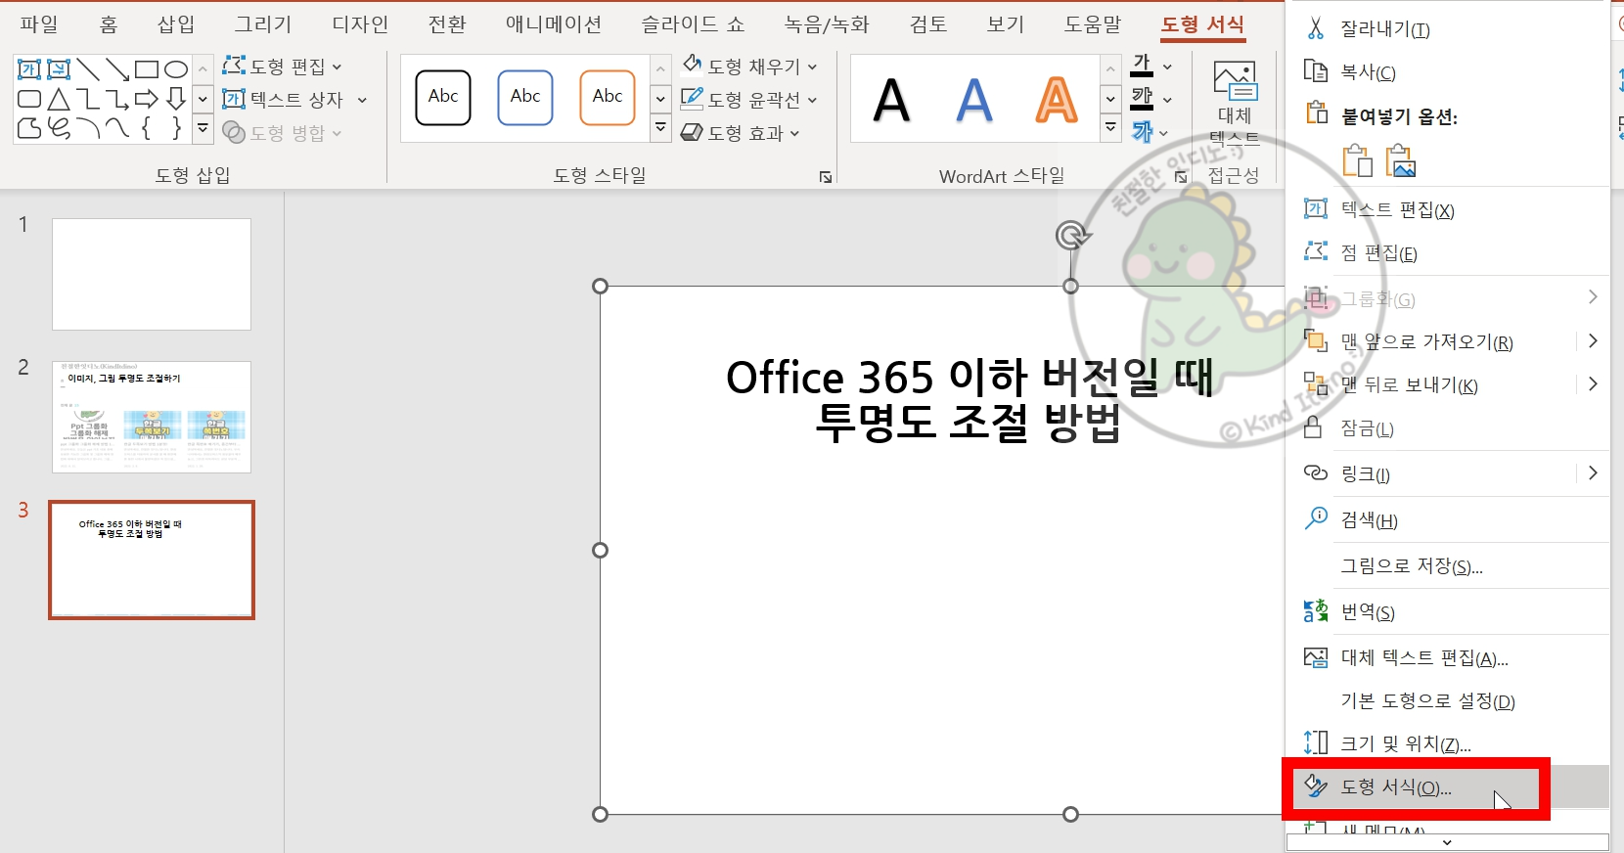Open 도형 편집 dropdown

click(283, 67)
